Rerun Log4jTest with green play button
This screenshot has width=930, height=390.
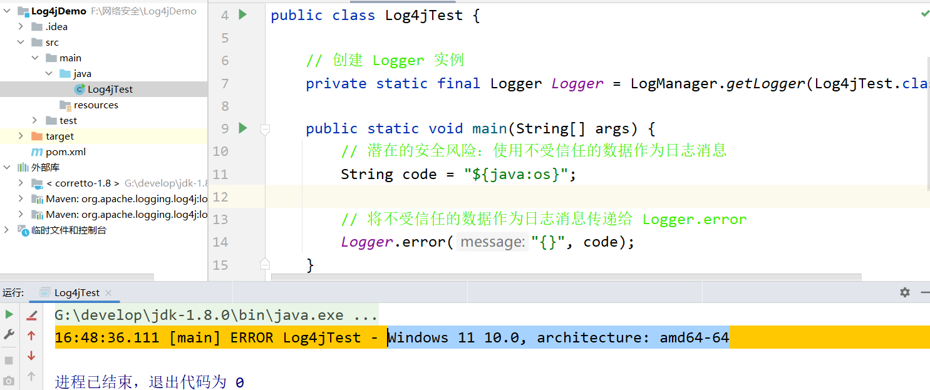point(9,314)
